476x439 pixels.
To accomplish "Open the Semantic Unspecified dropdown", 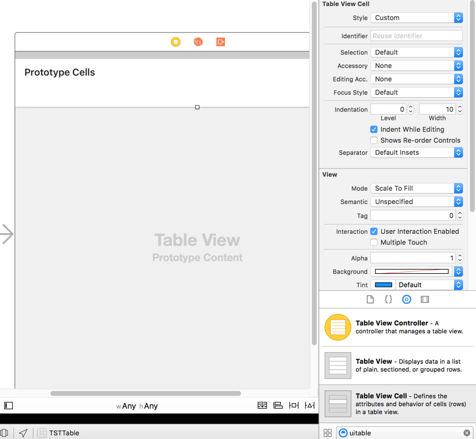I will point(416,201).
